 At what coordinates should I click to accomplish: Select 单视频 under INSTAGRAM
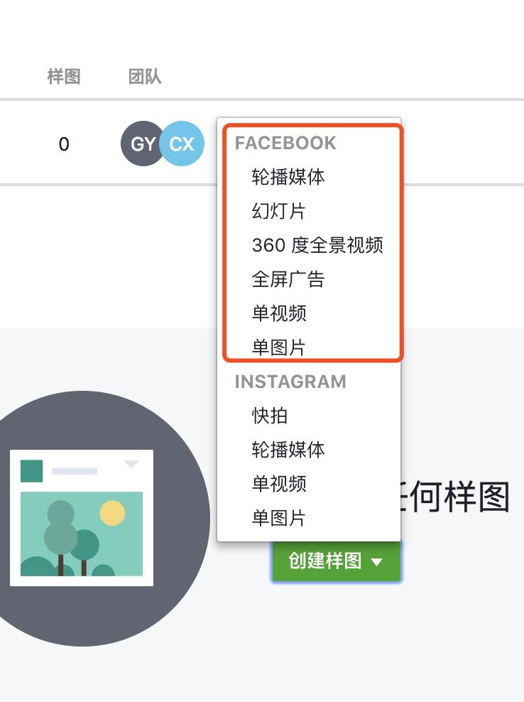point(278,484)
